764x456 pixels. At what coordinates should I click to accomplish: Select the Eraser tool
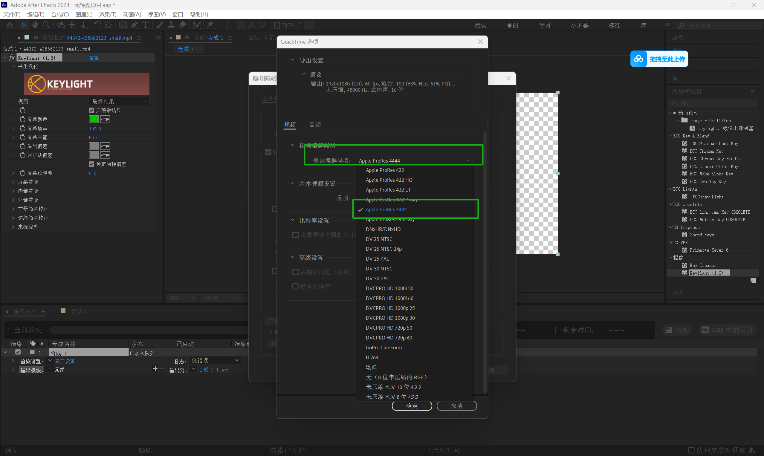click(x=183, y=25)
